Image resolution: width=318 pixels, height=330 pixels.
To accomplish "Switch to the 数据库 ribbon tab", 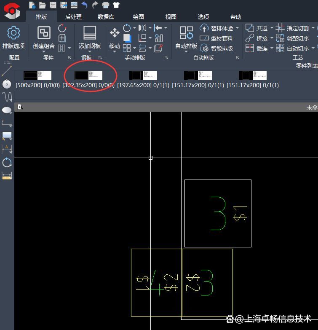I will [106, 17].
